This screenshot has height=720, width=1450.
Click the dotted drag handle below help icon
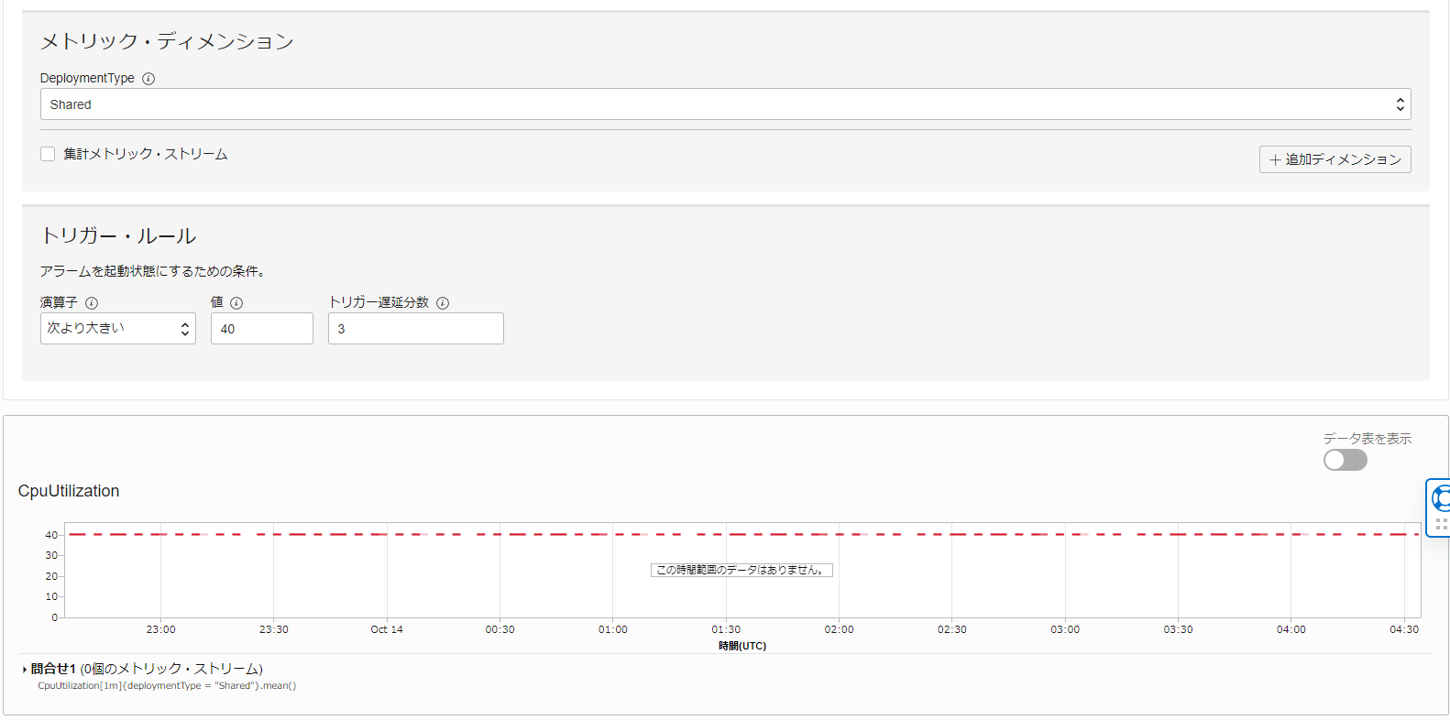click(1441, 524)
